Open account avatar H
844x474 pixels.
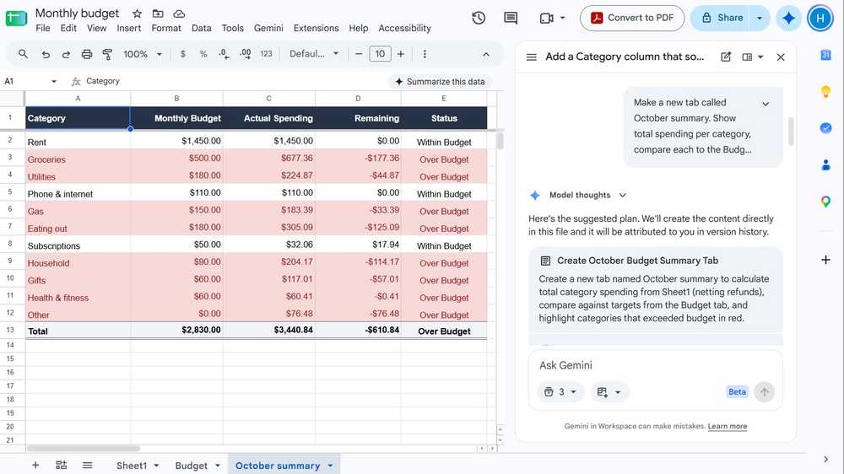coord(820,19)
